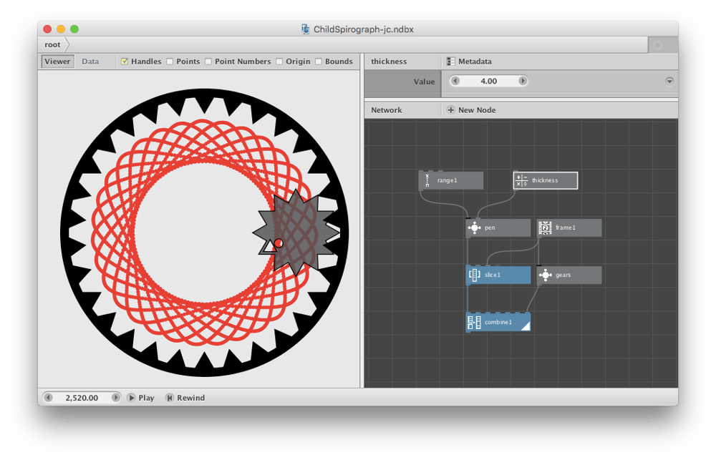Click the thickness value field 4.00

(488, 81)
